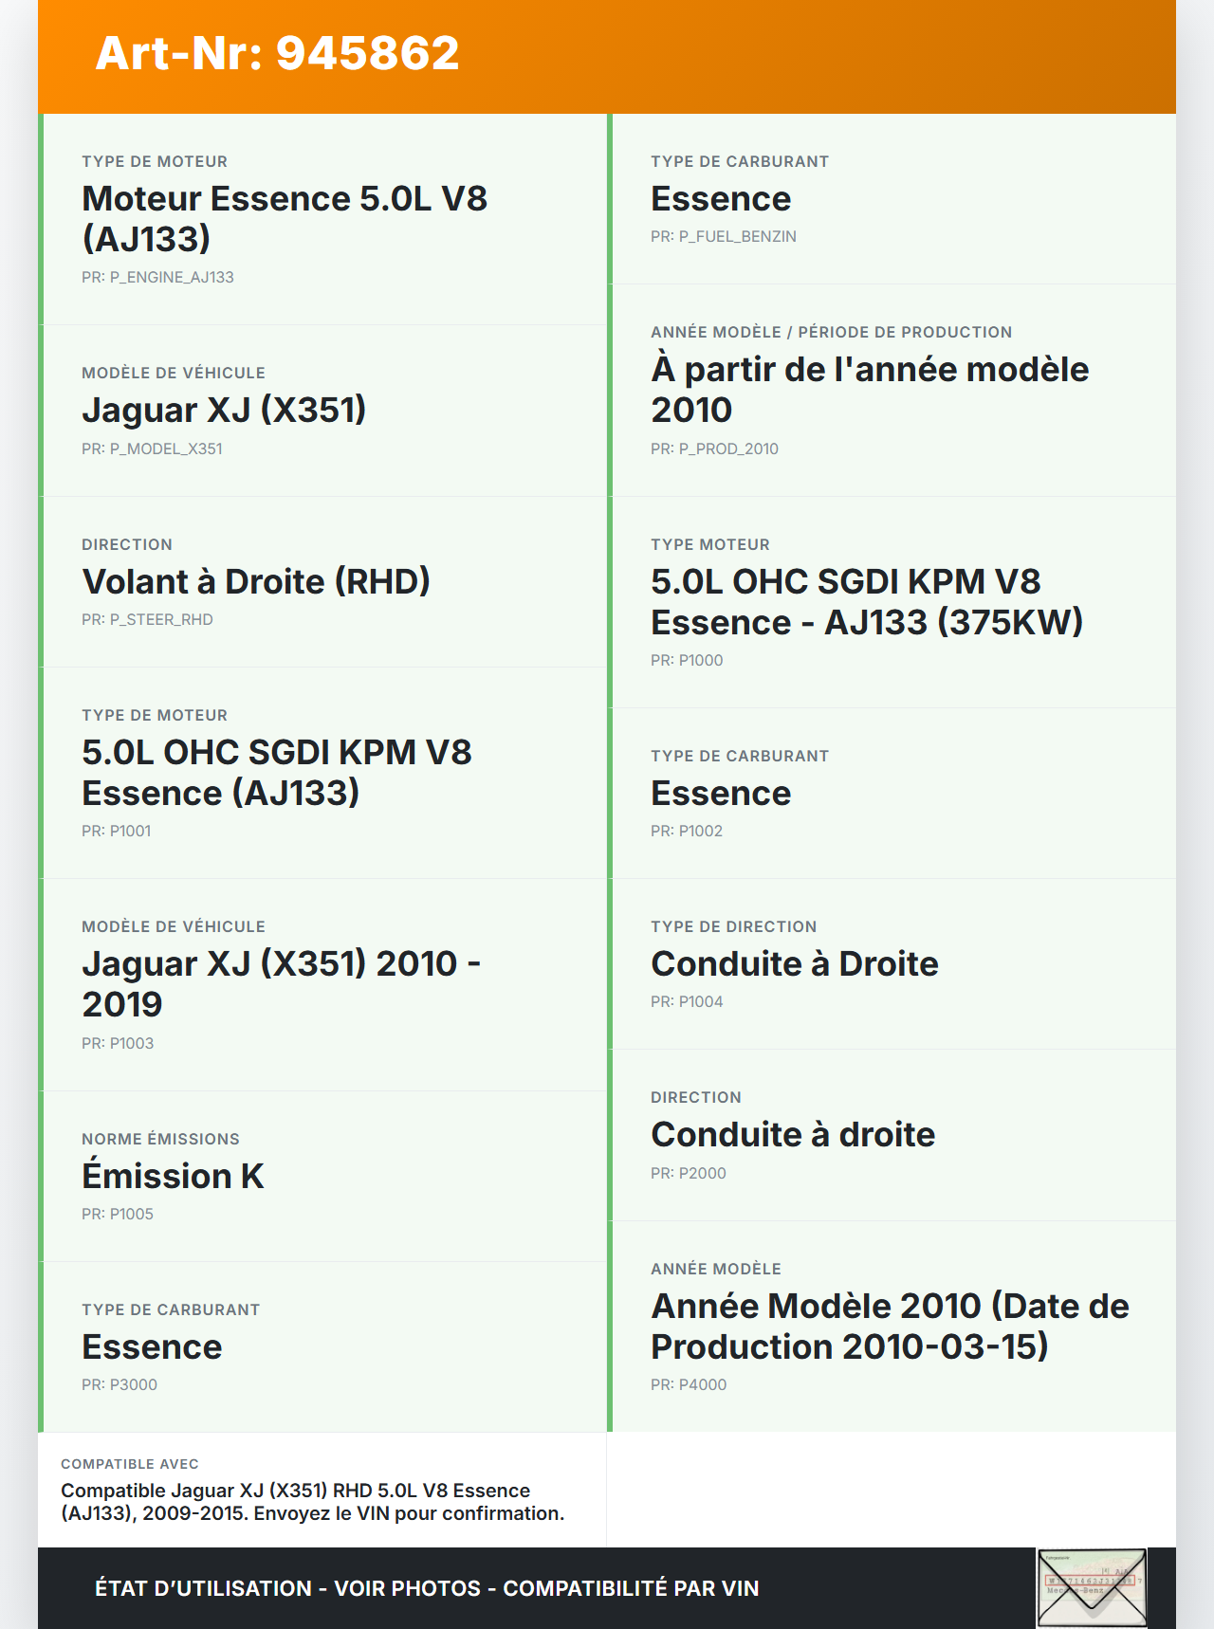Image resolution: width=1214 pixels, height=1629 pixels.
Task: Click "À partir de l'année modèle 2010" entry
Action: point(869,390)
